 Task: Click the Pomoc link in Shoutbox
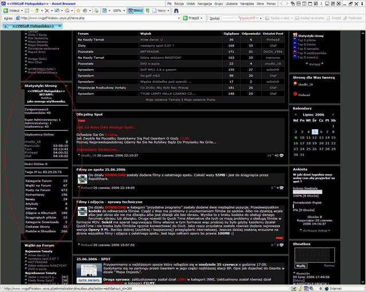pos(329,266)
